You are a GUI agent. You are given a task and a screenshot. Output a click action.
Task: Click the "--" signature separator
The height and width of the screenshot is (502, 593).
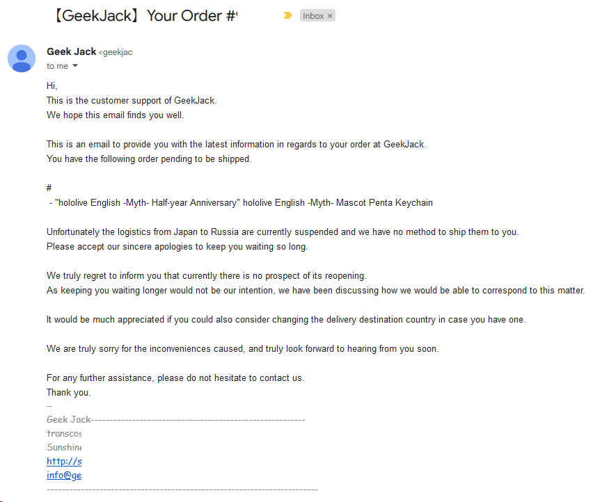49,406
